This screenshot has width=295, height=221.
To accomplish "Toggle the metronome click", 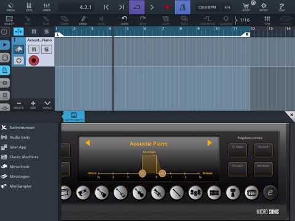I will 183,7.
